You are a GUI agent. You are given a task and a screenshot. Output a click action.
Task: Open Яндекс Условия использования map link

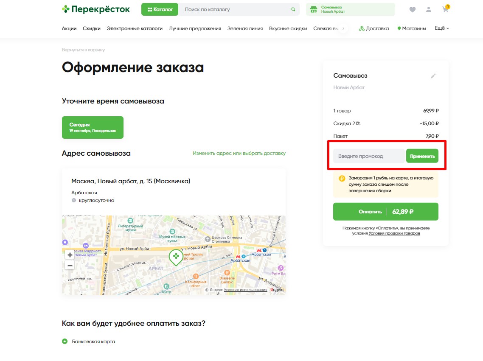coord(245,290)
